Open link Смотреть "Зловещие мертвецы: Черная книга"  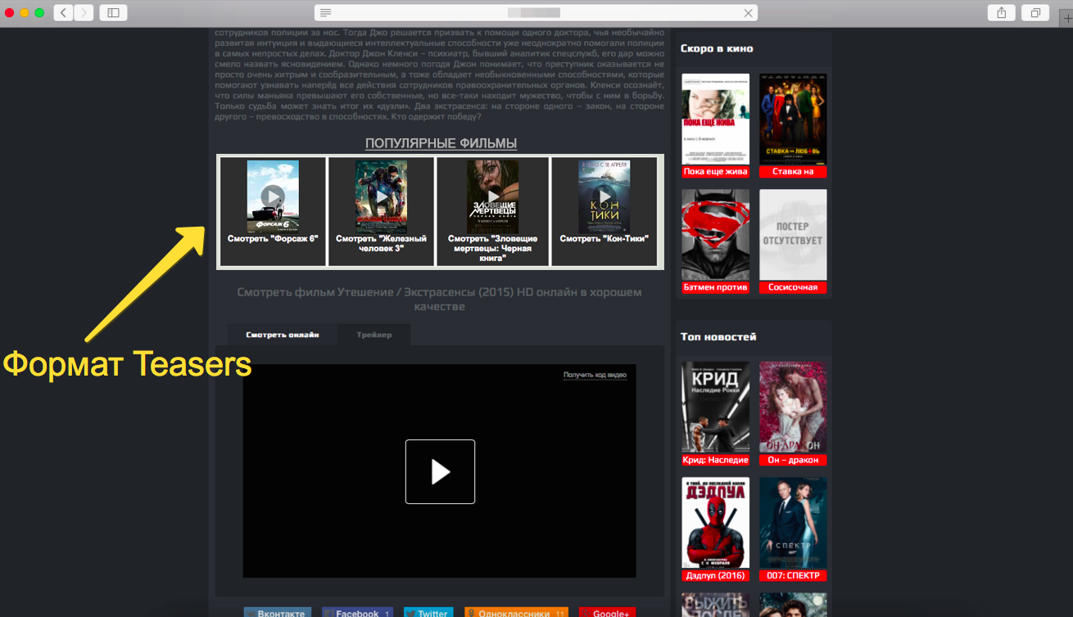coord(493,248)
